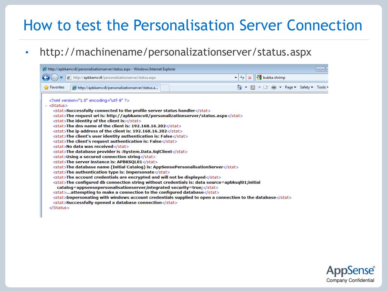Select the status.aspx browser tab
Image resolution: width=388 pixels, height=291 pixels.
pos(116,88)
